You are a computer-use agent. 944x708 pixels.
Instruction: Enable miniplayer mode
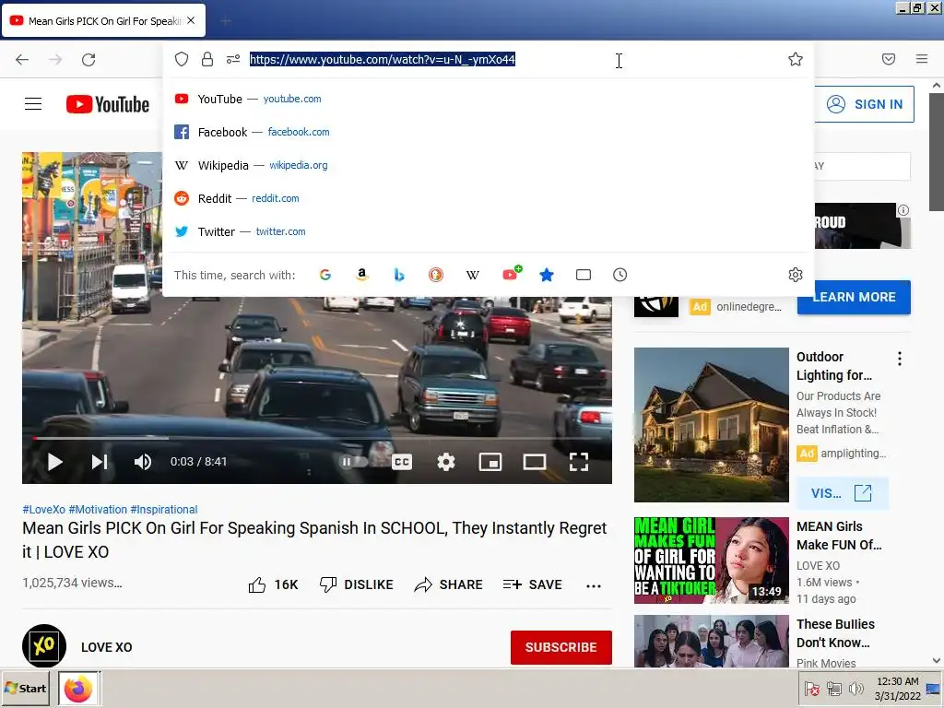[490, 463]
